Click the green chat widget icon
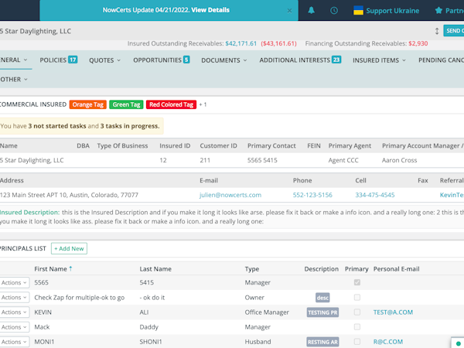The height and width of the screenshot is (348, 464). pyautogui.click(x=458, y=343)
